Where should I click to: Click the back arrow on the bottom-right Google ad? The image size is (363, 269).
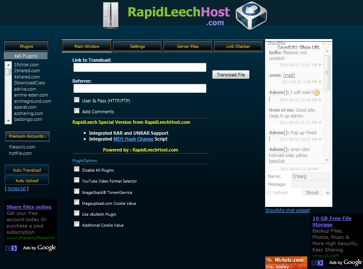tap(314, 263)
